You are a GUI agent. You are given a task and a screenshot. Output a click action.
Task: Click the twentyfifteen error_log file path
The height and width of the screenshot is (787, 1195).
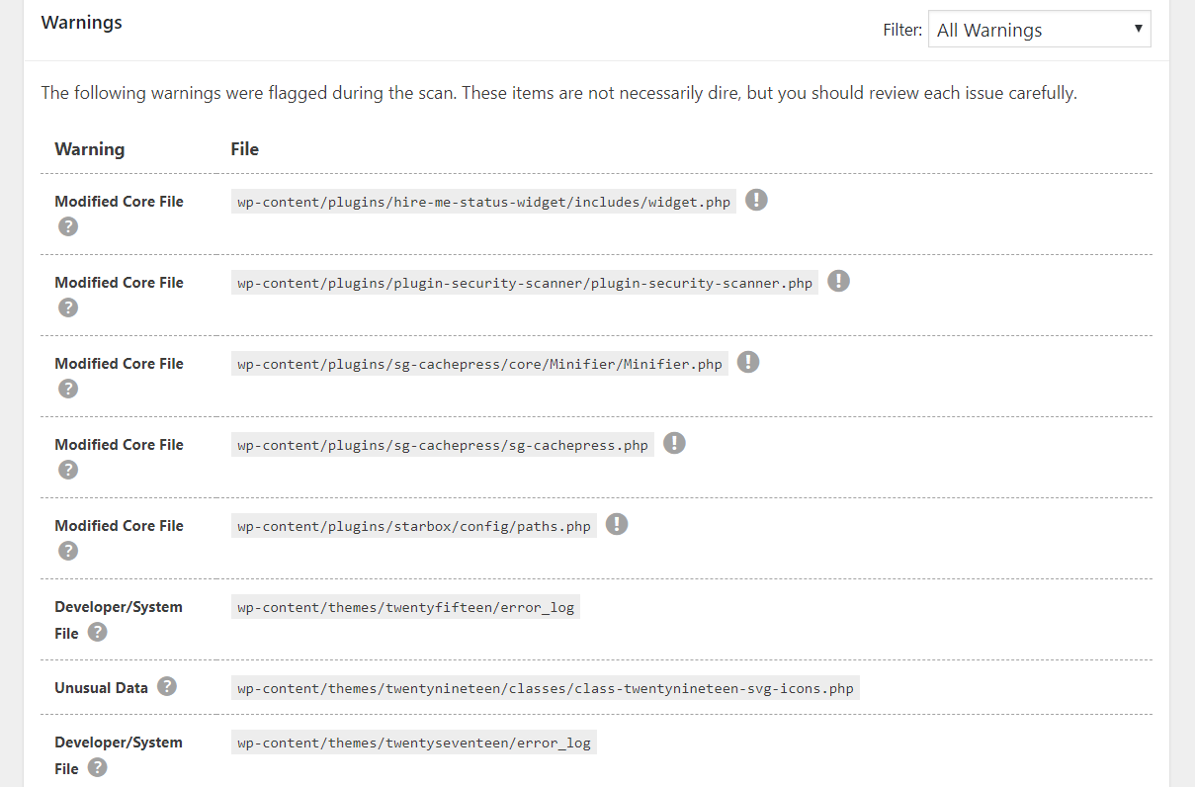click(405, 608)
